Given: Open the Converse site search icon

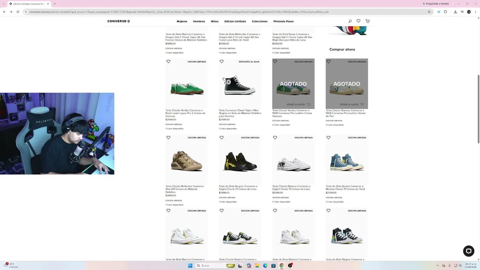Looking at the screenshot, I should pyautogui.click(x=350, y=21).
